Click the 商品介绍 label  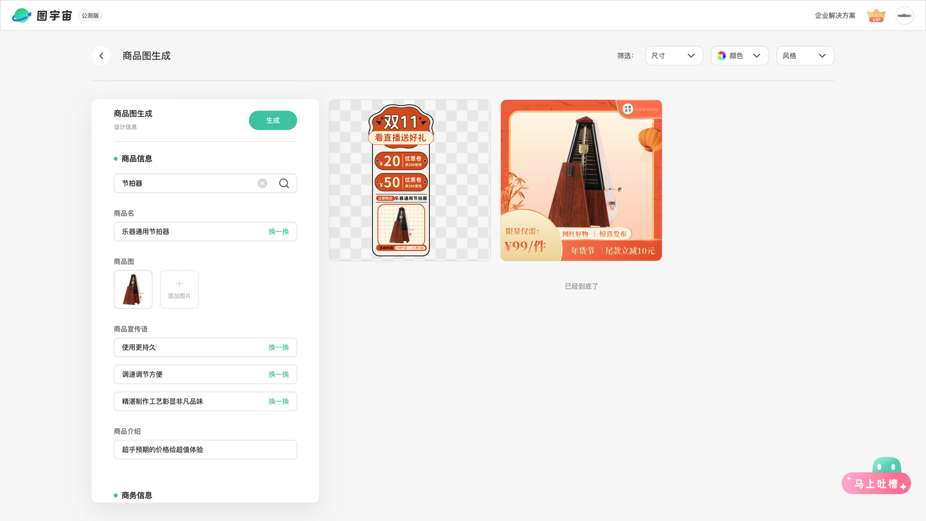coord(127,431)
